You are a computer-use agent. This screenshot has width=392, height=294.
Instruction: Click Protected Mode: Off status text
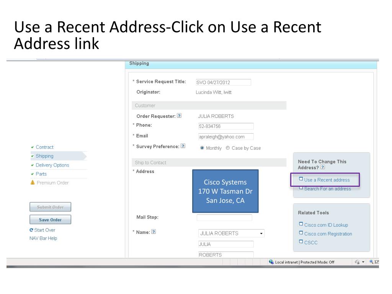point(317,262)
